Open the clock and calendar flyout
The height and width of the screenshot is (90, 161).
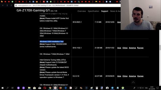[x=152, y=88]
